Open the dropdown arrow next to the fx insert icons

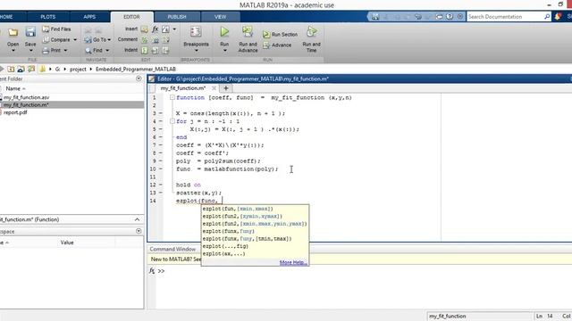174,29
